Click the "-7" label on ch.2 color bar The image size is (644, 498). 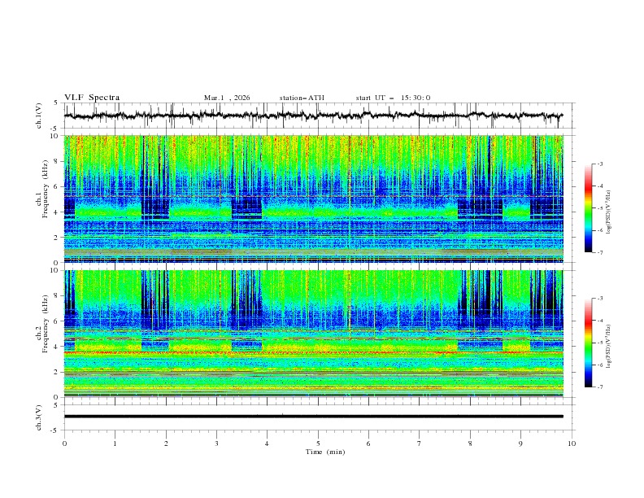coord(599,387)
